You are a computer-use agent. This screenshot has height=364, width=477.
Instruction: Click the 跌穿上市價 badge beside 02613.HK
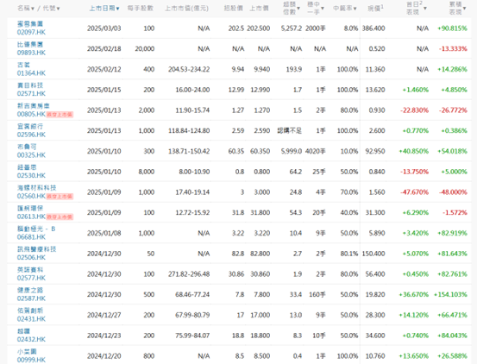click(60, 217)
